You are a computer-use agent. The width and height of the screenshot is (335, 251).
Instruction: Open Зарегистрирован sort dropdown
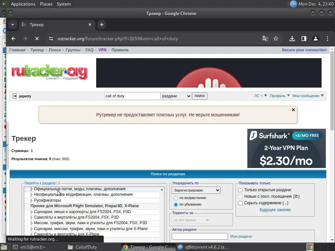(196, 190)
